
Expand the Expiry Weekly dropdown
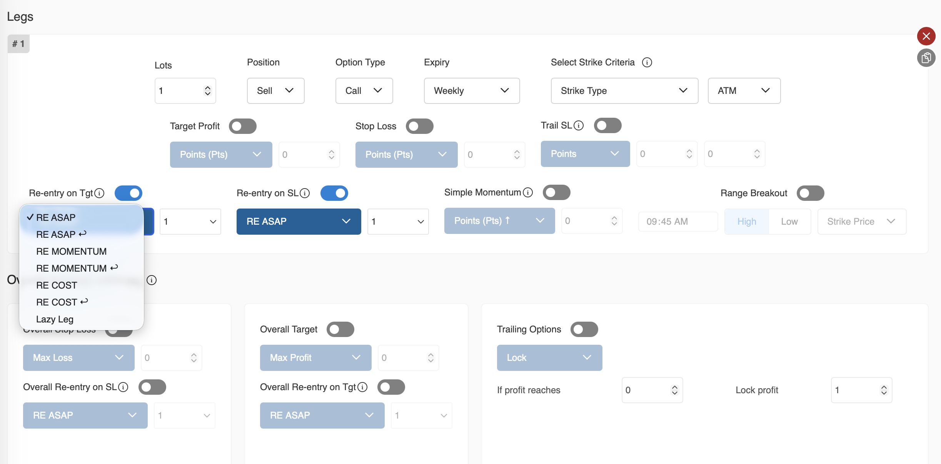472,91
